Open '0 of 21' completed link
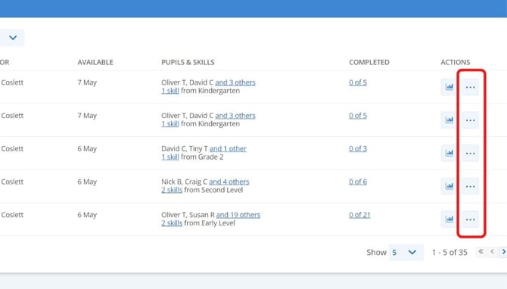Screen dimensions: 507x289 pos(359,215)
